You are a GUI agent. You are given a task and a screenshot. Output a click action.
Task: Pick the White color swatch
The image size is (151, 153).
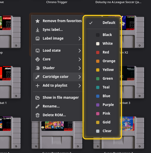pos(98,44)
